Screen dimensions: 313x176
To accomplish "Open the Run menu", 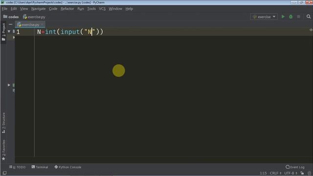I will point(81,9).
